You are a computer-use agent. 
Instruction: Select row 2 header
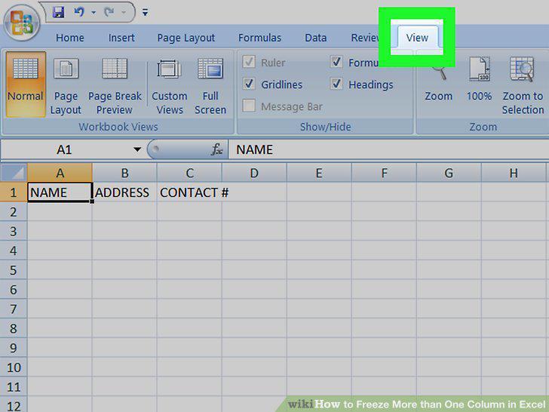14,212
